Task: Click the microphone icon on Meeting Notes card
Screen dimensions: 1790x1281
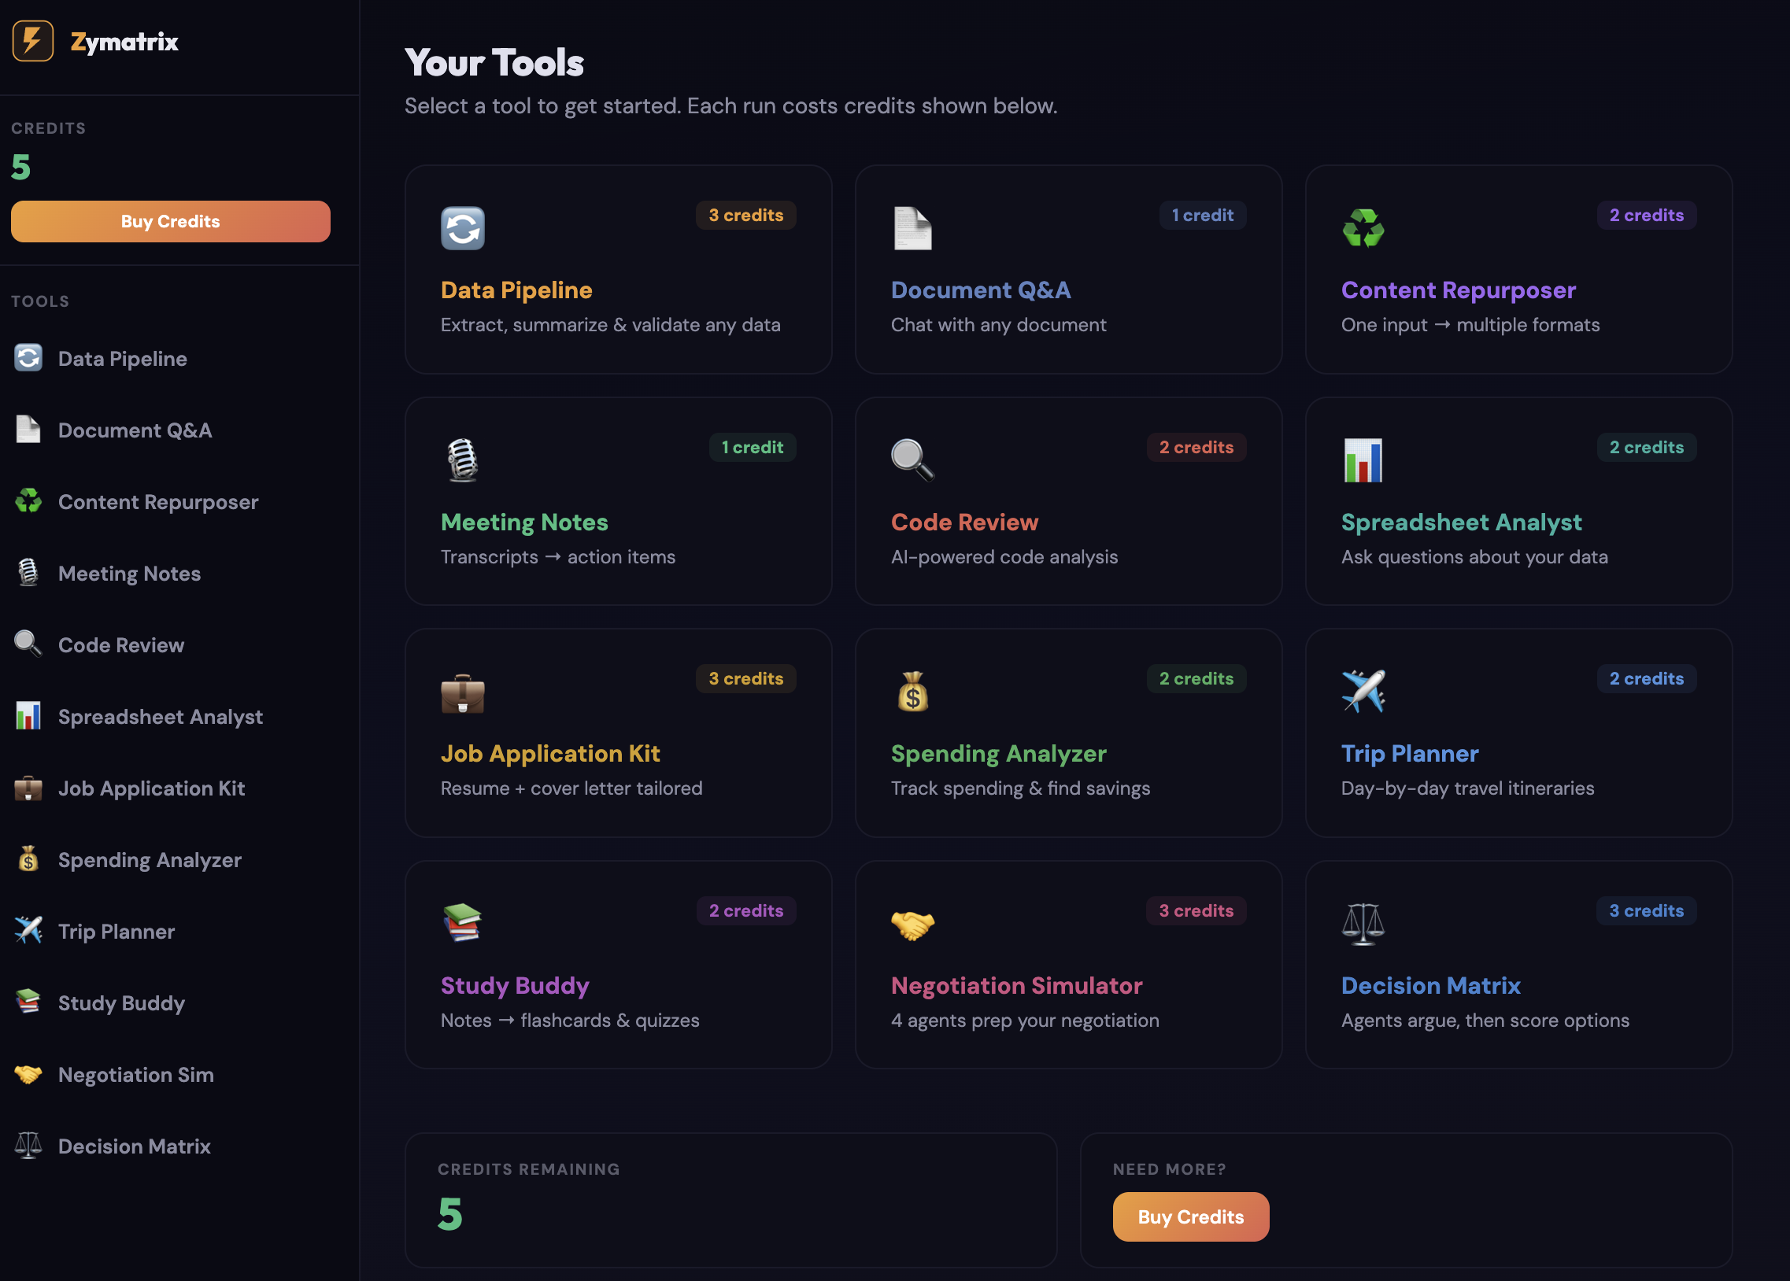Action: (462, 460)
